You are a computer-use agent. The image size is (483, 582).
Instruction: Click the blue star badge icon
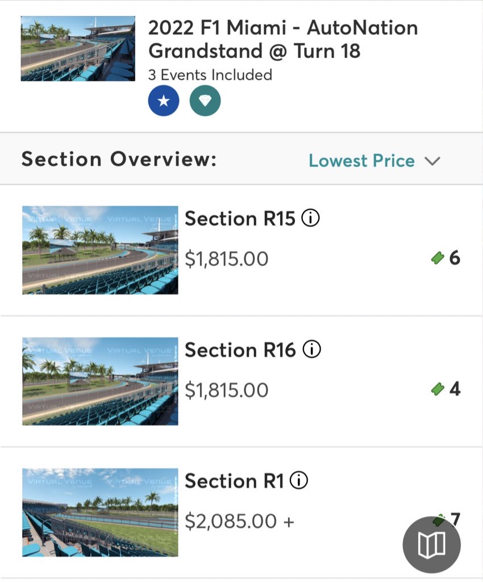(164, 101)
